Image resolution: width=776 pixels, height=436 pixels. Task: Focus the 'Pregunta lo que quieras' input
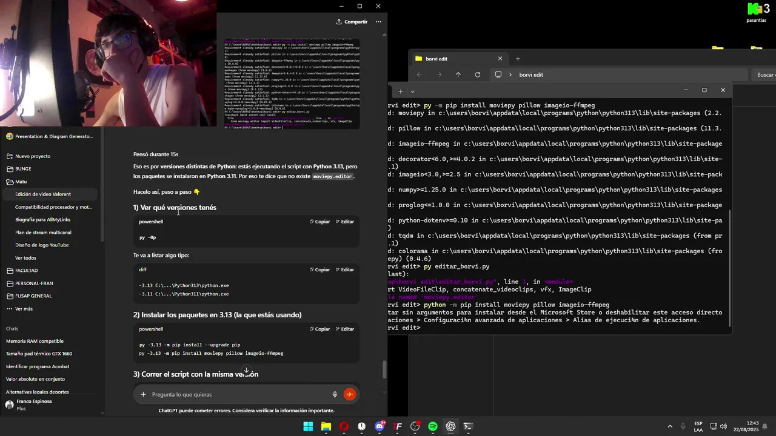(239, 394)
